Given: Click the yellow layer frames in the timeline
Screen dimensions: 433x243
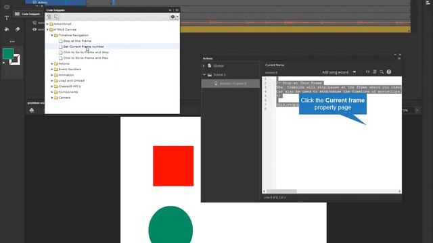Looking at the screenshot, I should click(x=295, y=30).
